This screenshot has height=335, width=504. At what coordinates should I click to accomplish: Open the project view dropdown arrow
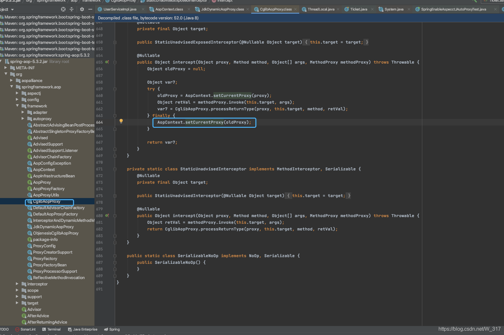12,10
